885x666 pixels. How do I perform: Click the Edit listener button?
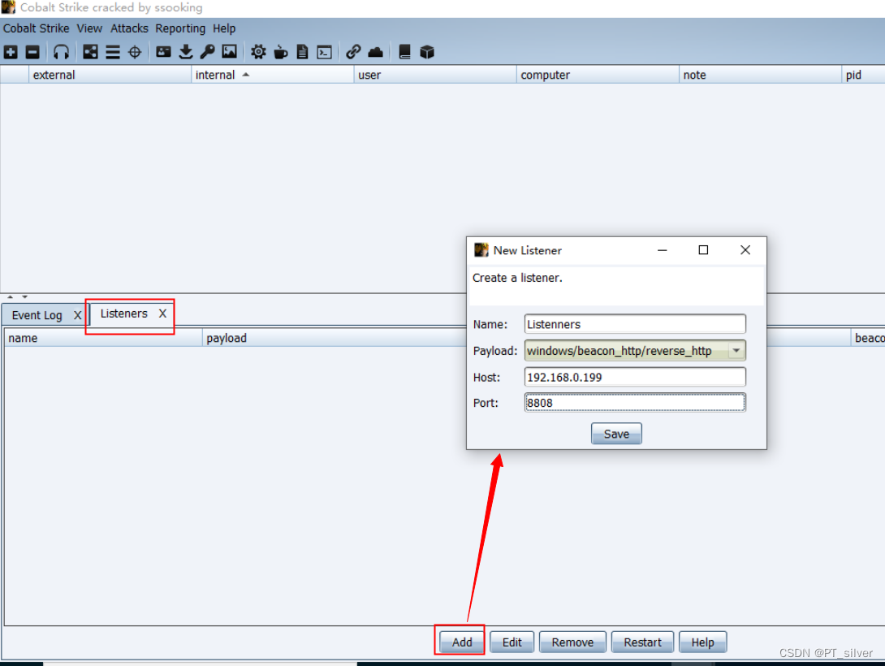click(512, 642)
